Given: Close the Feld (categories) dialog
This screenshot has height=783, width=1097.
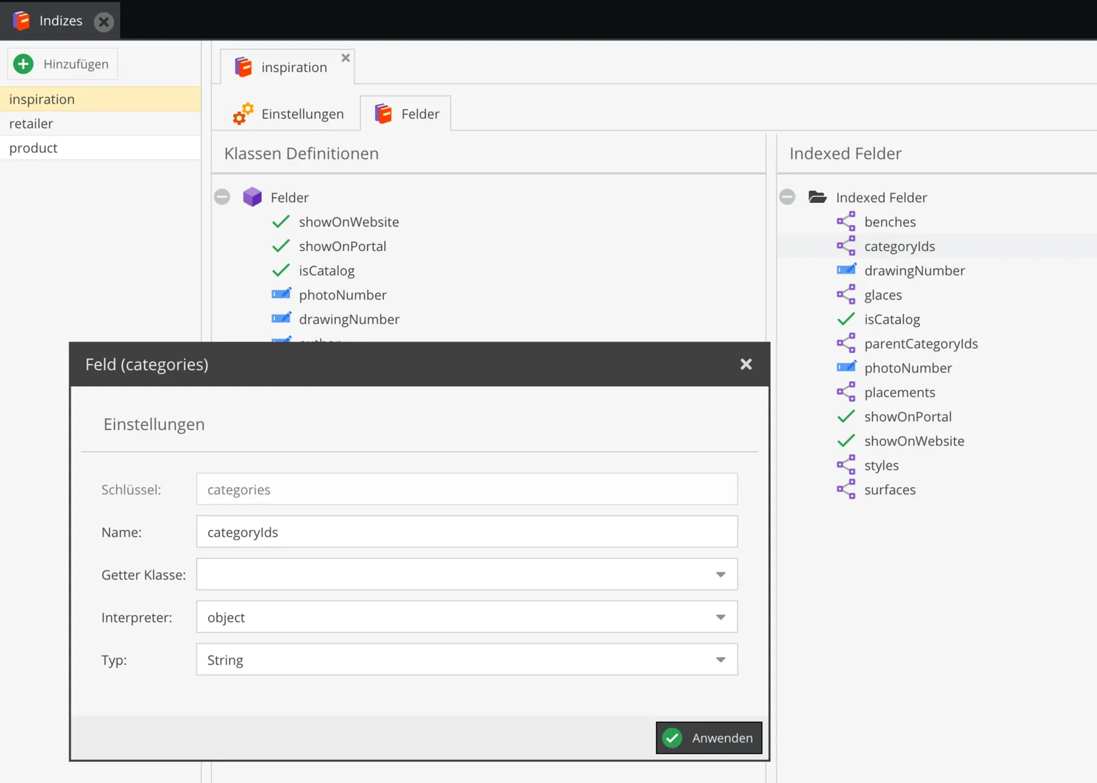Looking at the screenshot, I should 746,364.
